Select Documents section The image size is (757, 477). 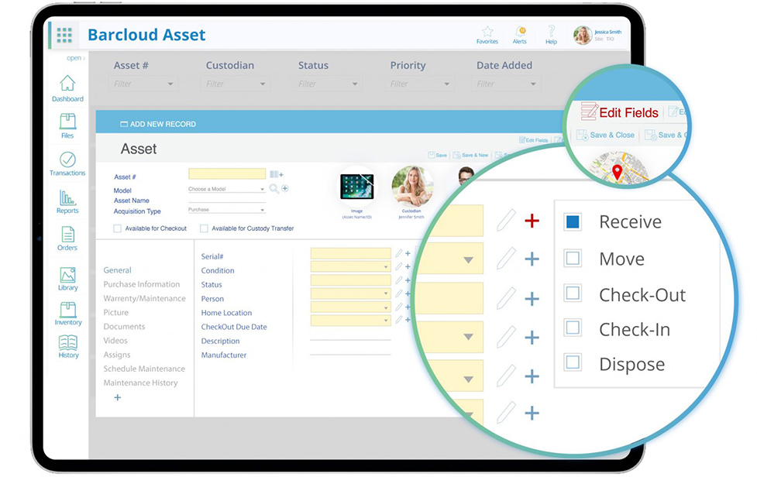point(124,327)
